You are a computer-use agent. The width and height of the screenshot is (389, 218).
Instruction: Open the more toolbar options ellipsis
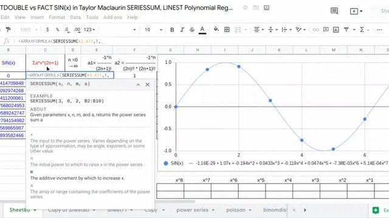[379, 30]
